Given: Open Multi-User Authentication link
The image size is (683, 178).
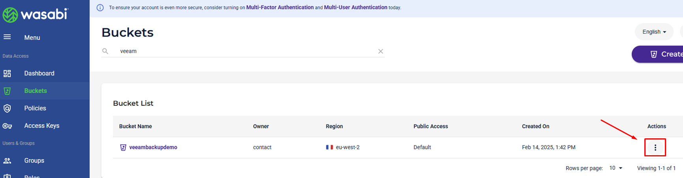Looking at the screenshot, I should point(356,7).
